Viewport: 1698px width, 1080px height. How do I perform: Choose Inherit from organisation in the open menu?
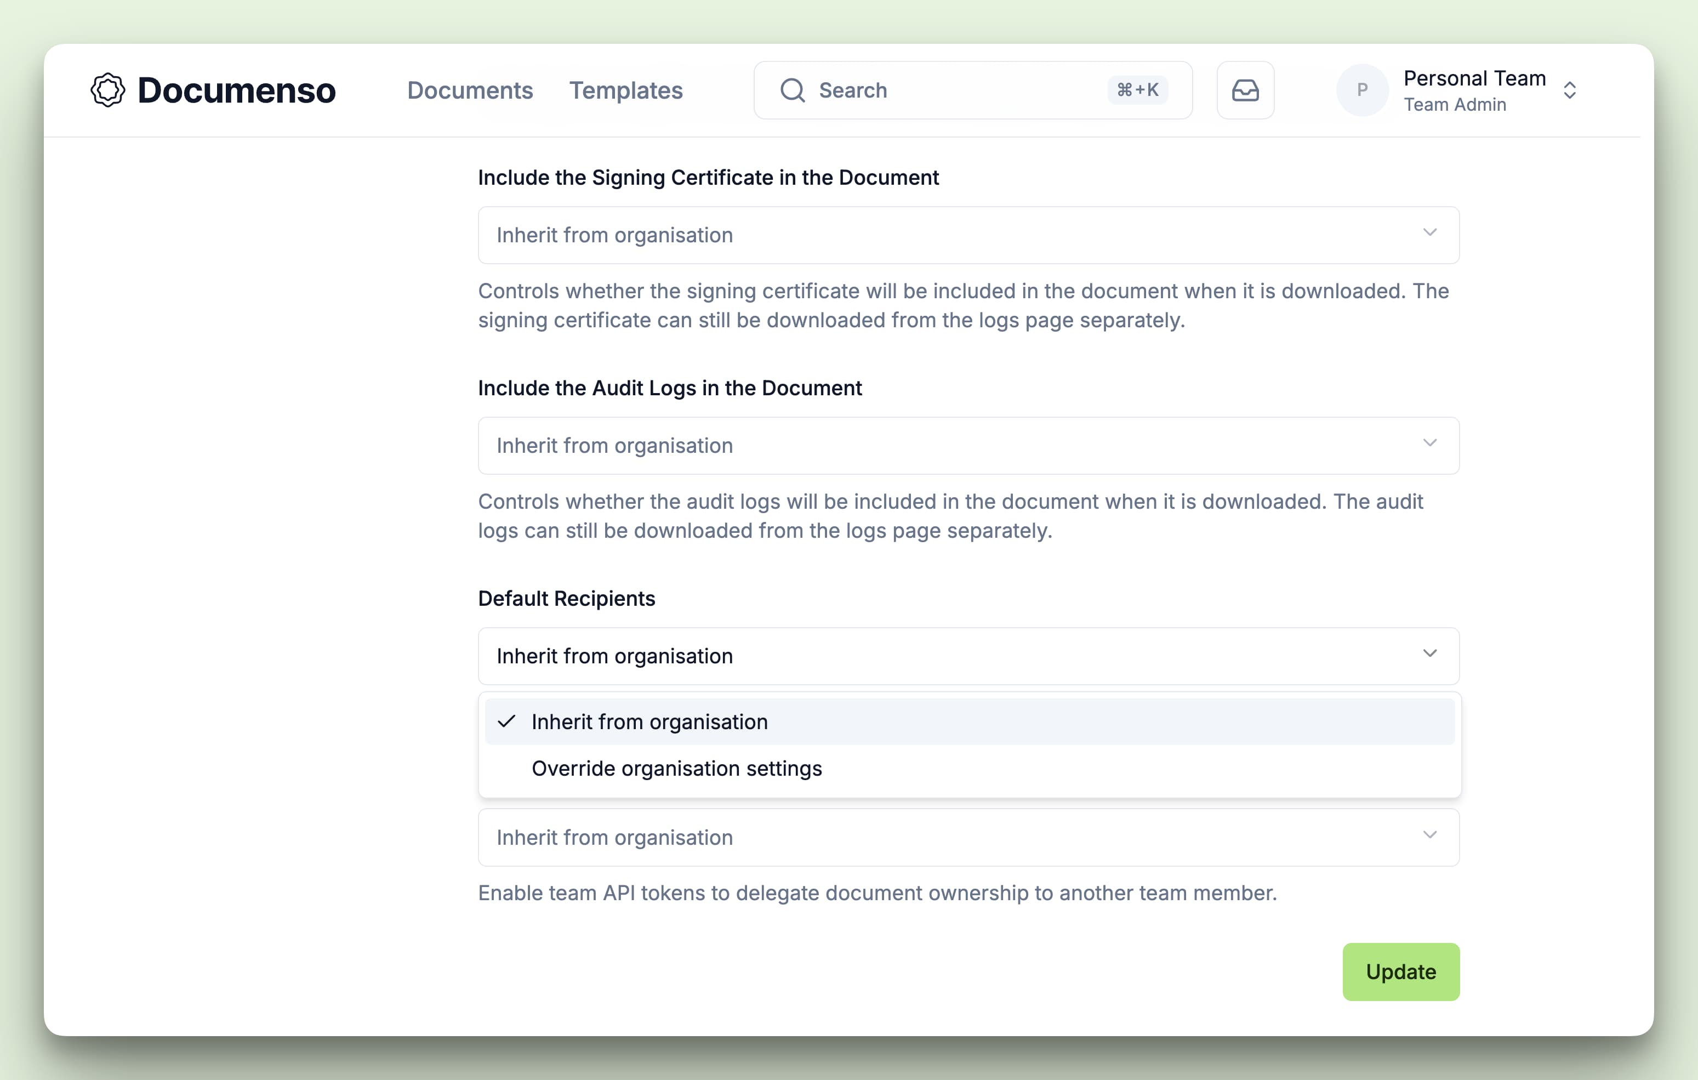tap(649, 721)
